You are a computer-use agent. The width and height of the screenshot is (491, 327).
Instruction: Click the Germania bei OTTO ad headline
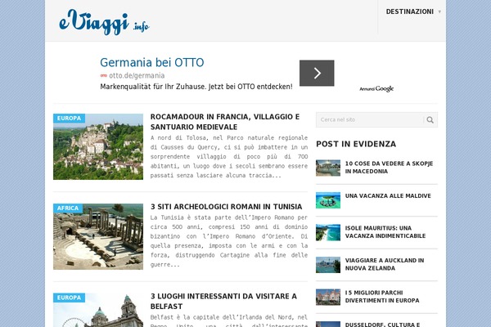point(152,62)
